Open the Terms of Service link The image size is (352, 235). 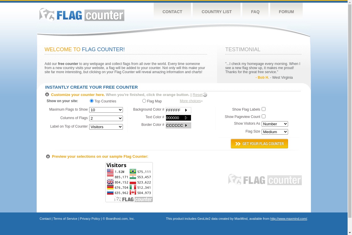coord(65,219)
